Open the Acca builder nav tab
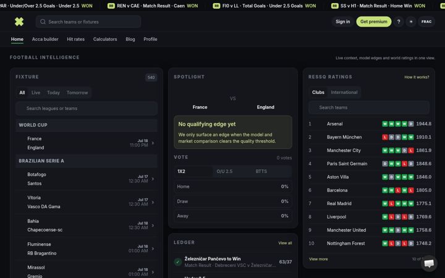 45,39
